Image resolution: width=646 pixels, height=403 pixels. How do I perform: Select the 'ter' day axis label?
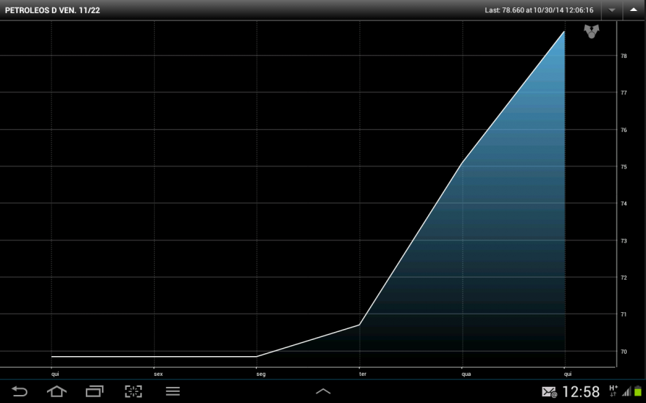click(x=363, y=374)
